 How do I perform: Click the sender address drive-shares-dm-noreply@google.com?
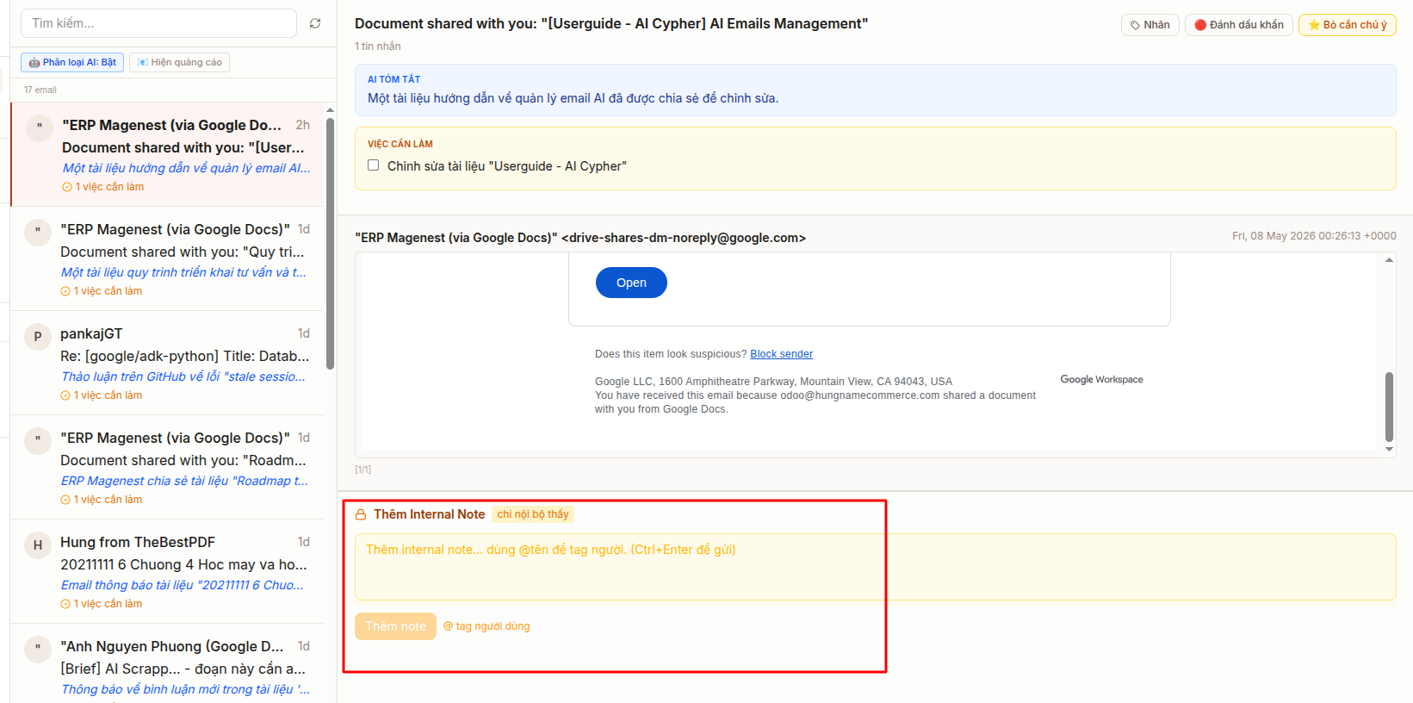(684, 238)
